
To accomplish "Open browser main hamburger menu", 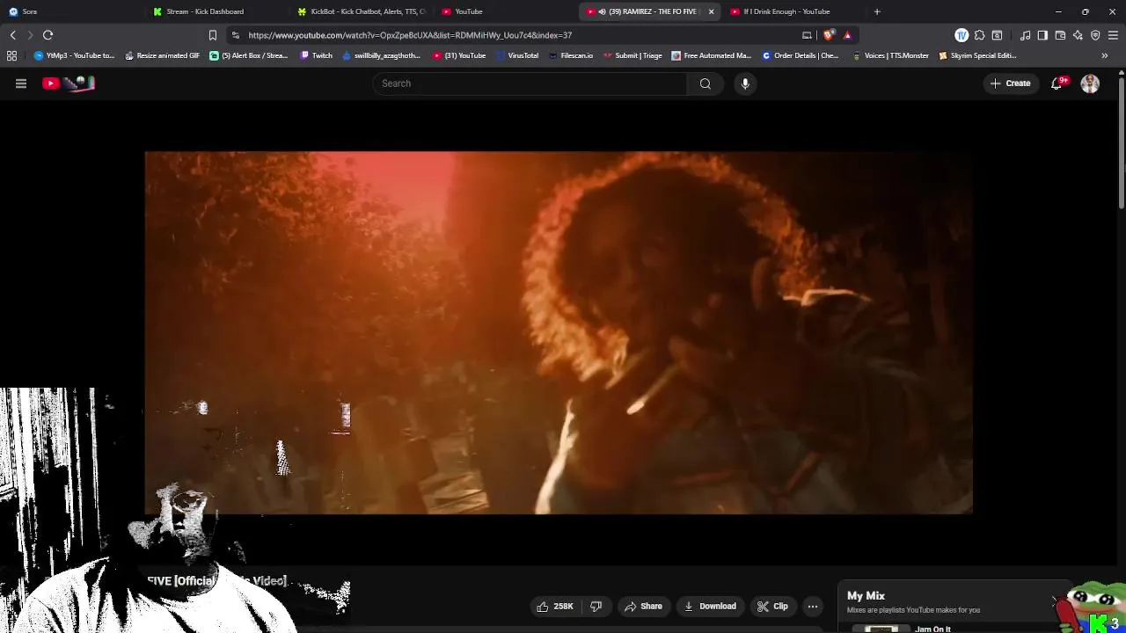I will pos(1113,35).
